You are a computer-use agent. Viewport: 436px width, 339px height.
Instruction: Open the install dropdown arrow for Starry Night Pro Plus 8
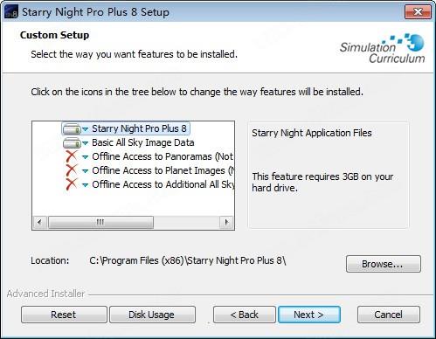coord(85,129)
